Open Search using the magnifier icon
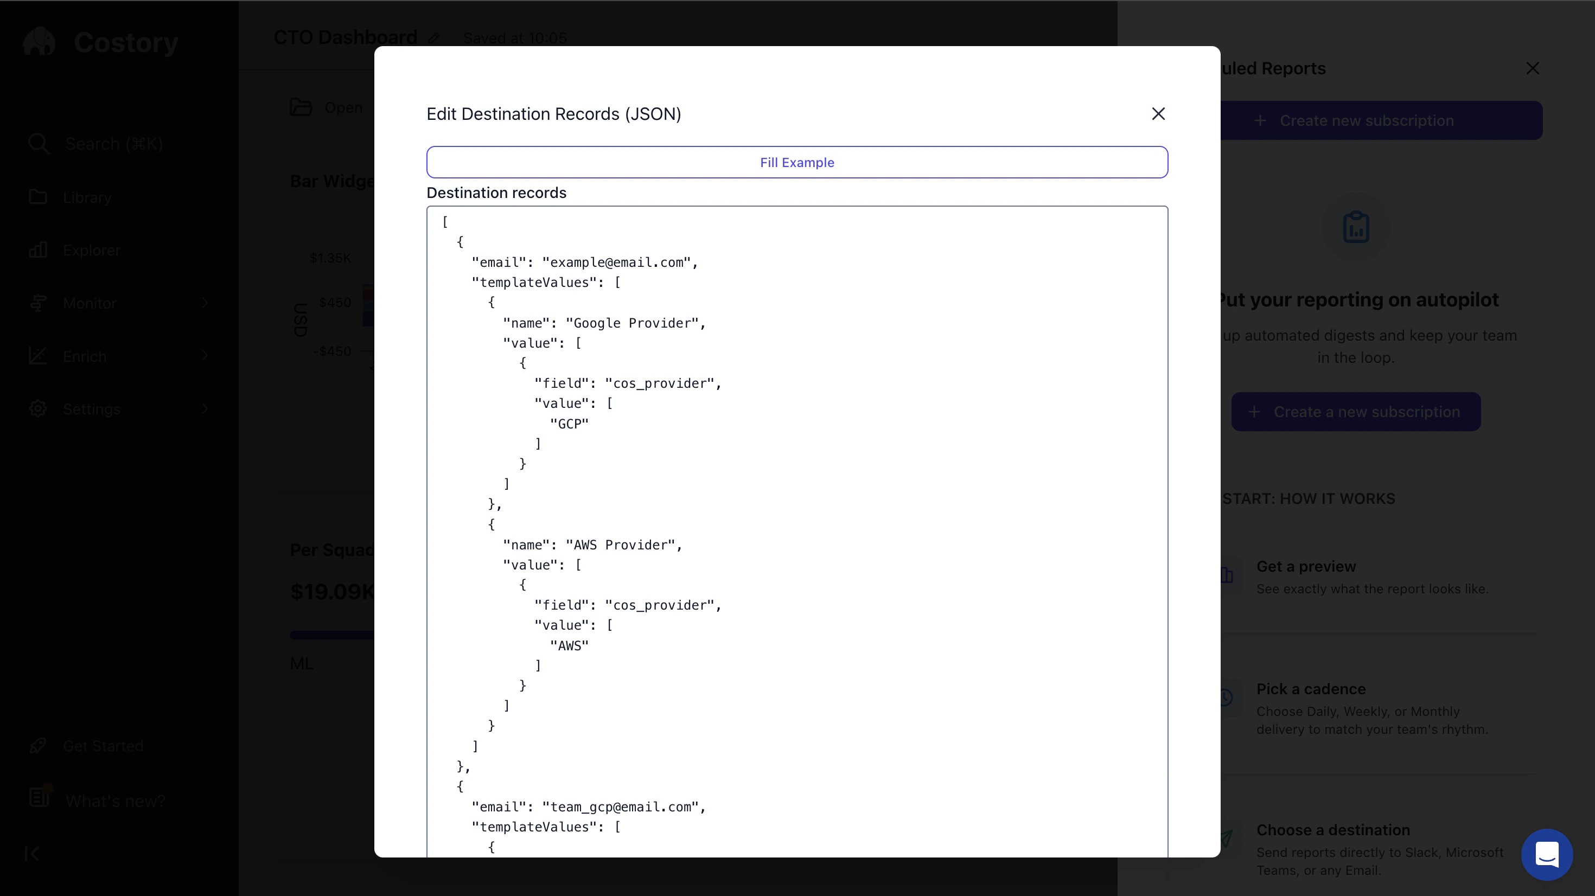 tap(38, 143)
